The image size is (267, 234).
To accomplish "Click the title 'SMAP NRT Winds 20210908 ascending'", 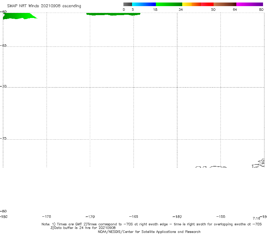I will click(44, 6).
